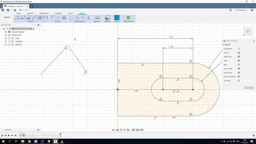Click the Measure icon in Inspect group

point(97,18)
